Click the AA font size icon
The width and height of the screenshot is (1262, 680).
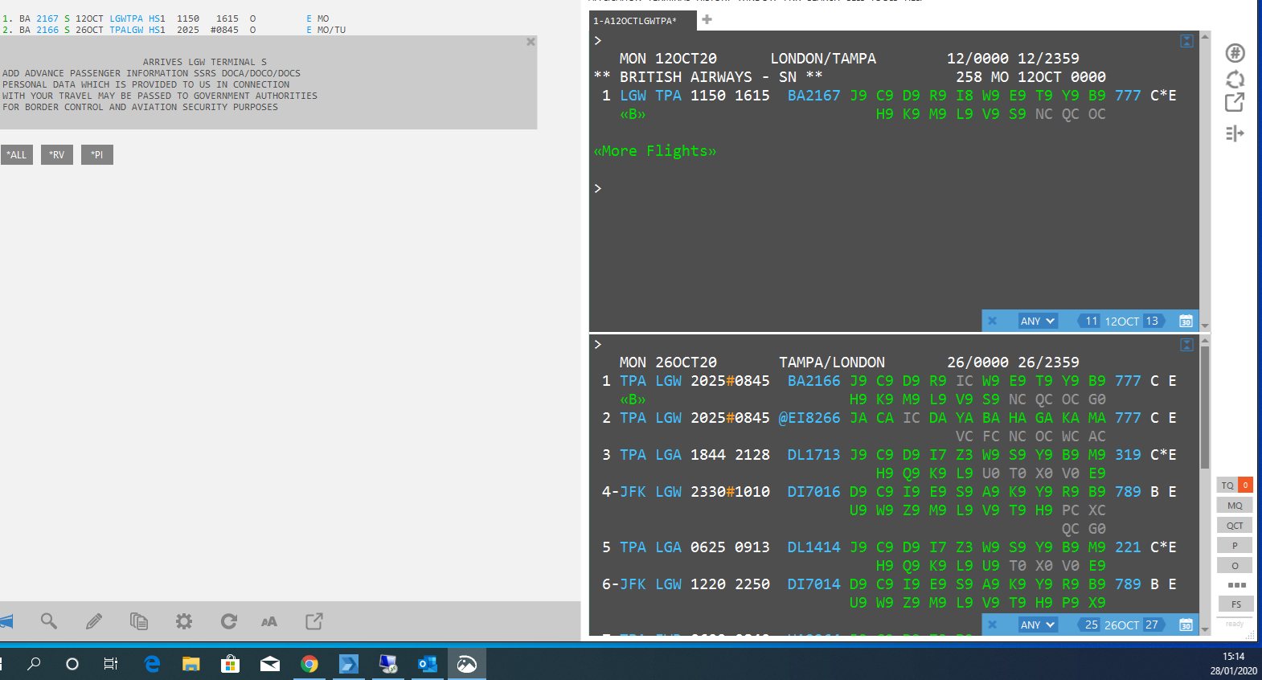[269, 621]
